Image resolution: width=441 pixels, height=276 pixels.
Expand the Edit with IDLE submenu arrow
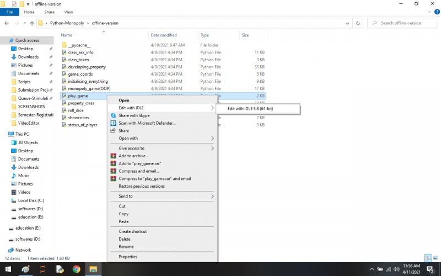click(x=212, y=108)
